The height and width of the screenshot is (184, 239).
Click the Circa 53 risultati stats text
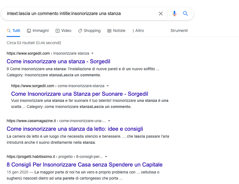pyautogui.click(x=34, y=43)
